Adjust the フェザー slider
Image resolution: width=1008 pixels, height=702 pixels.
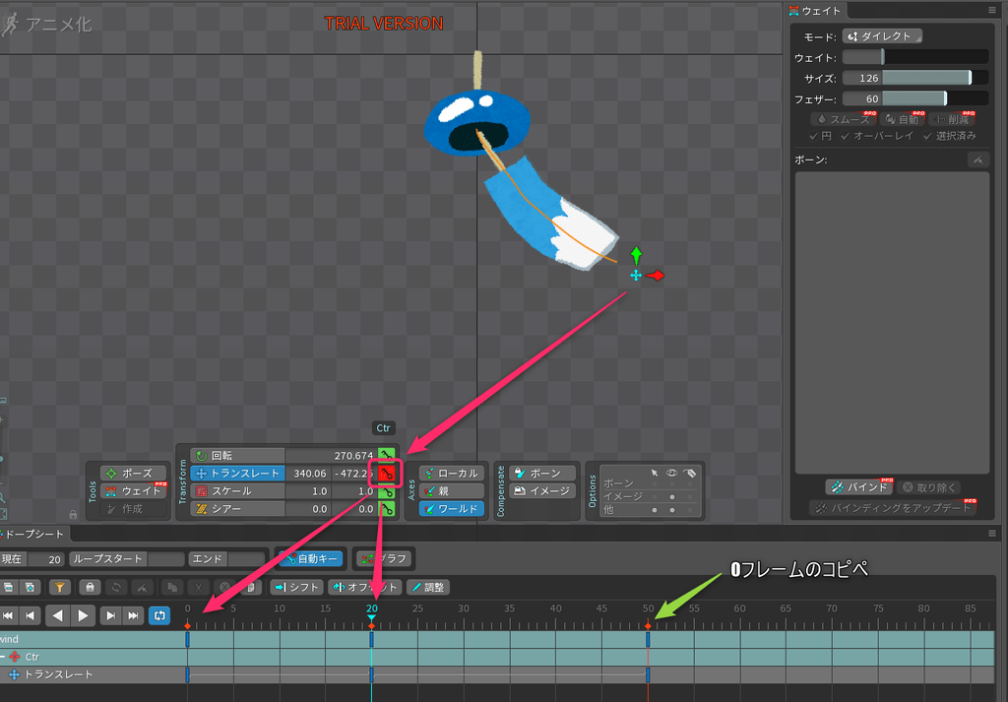[914, 99]
